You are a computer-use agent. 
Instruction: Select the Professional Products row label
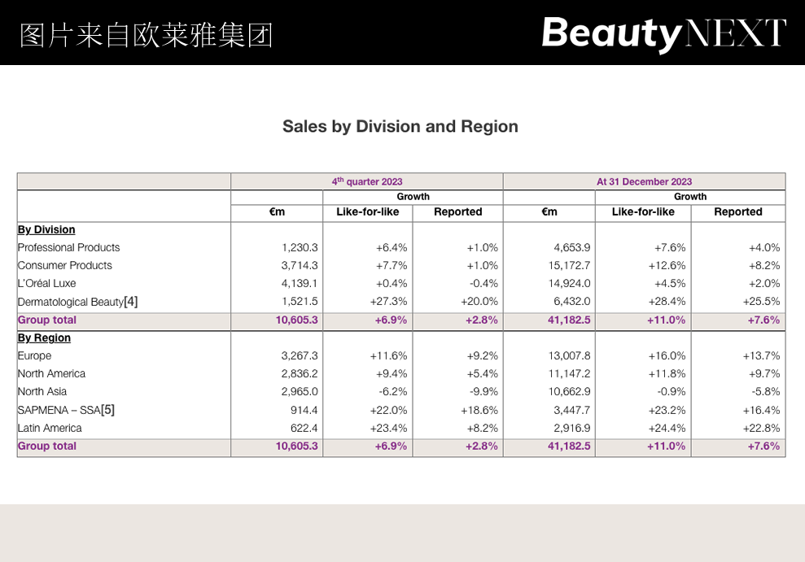pyautogui.click(x=68, y=247)
